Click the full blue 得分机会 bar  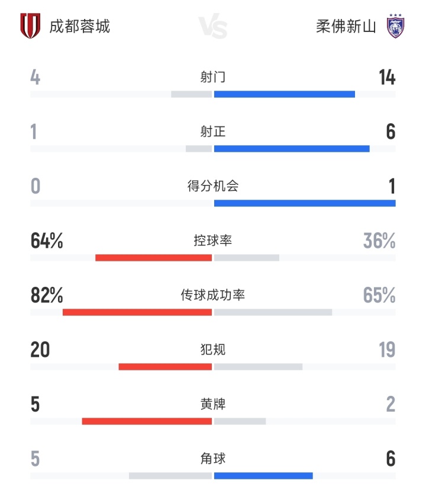305,203
